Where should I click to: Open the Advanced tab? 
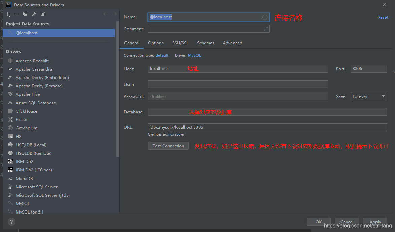click(x=232, y=43)
